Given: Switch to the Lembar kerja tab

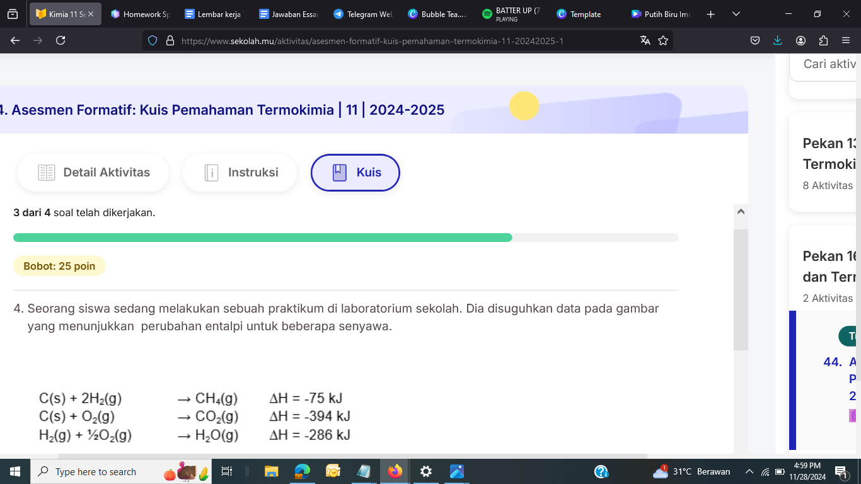Looking at the screenshot, I should [213, 14].
